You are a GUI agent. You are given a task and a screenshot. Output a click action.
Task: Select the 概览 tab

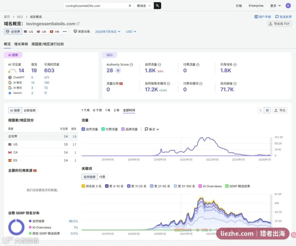pyautogui.click(x=7, y=44)
